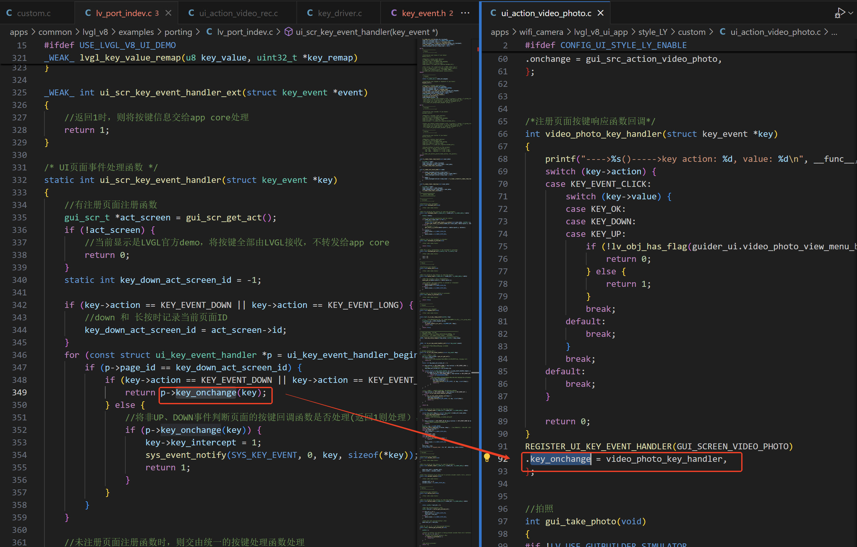Image resolution: width=857 pixels, height=547 pixels.
Task: Select 'lvgl_v8' breadcrumb in left editor
Action: pos(95,32)
